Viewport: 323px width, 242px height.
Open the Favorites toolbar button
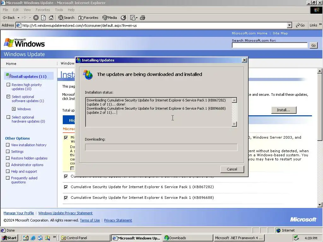pyautogui.click(x=88, y=18)
